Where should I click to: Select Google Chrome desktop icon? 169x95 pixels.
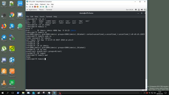coord(12,16)
